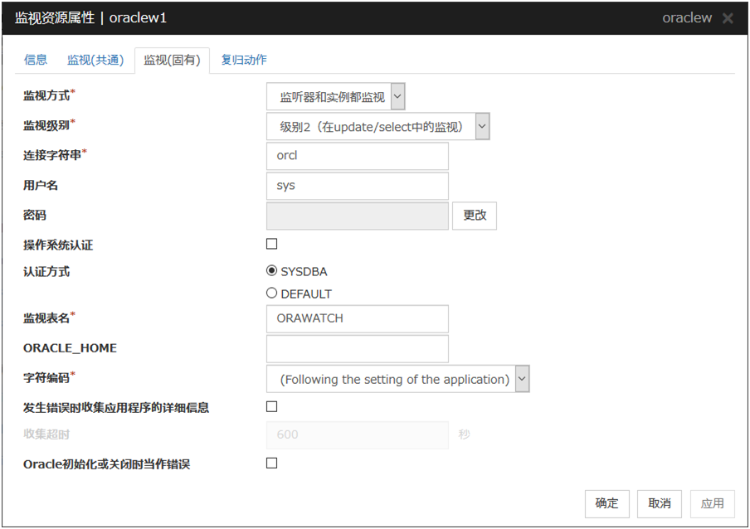Enable the 操作系统认证 checkbox

(271, 245)
